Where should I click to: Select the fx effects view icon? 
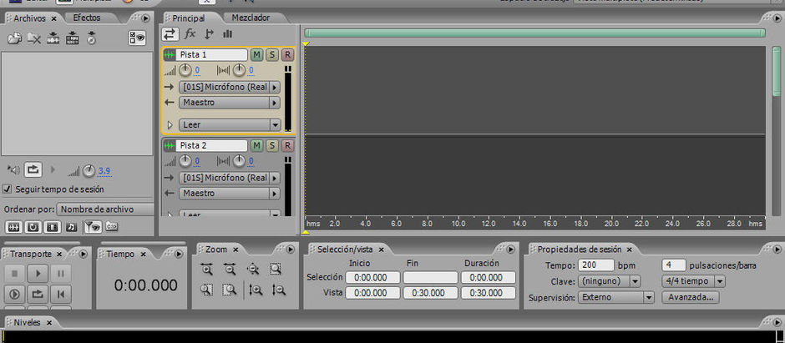pyautogui.click(x=190, y=34)
